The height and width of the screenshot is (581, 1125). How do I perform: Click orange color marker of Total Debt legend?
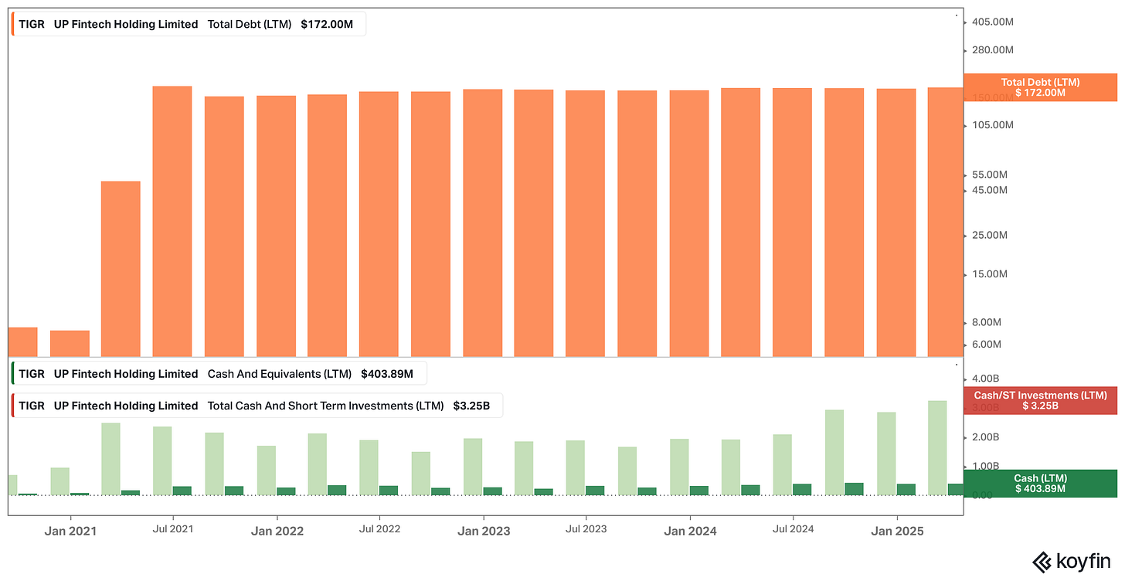[13, 24]
